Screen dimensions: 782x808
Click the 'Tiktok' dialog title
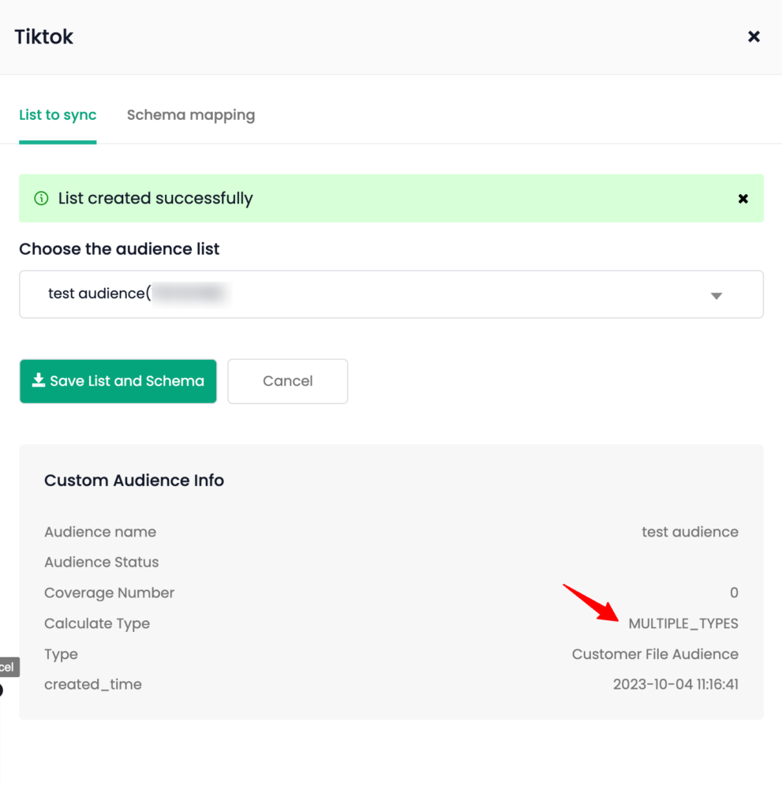[x=44, y=37]
